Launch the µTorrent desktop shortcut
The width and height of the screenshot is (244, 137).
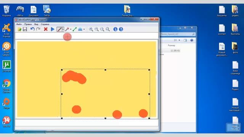6,66
